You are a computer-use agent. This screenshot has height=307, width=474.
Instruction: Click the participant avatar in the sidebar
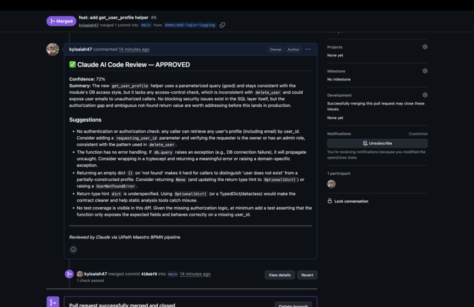click(331, 184)
